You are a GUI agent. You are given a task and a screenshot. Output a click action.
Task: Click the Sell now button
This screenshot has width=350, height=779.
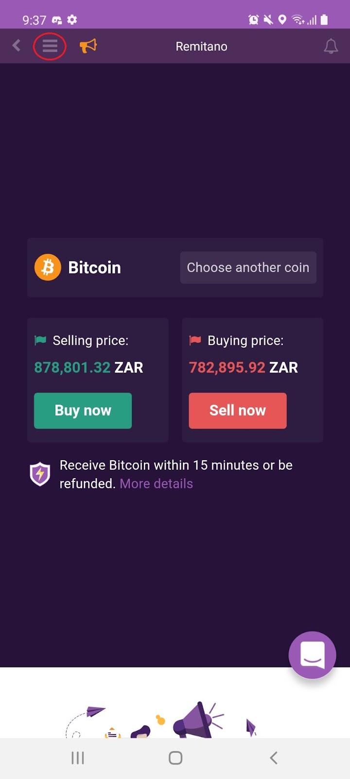click(237, 410)
